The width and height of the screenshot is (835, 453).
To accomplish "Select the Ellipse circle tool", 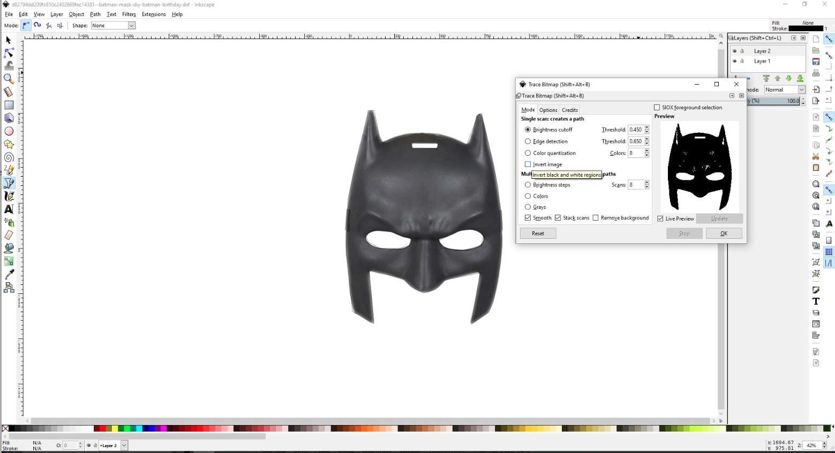I will (x=9, y=131).
